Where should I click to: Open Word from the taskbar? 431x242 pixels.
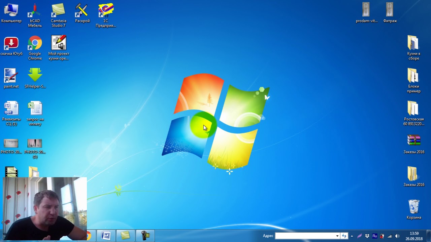point(106,236)
